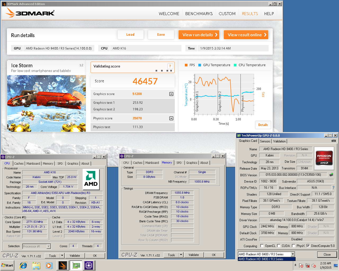
Task: Click the Bus Interface question mark in GPU-Z
Action: pos(333,188)
